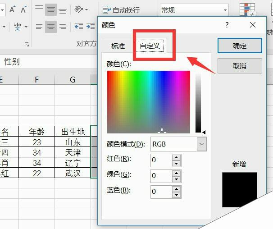Expand the phonetic guide dropdown arrow

(26, 27)
